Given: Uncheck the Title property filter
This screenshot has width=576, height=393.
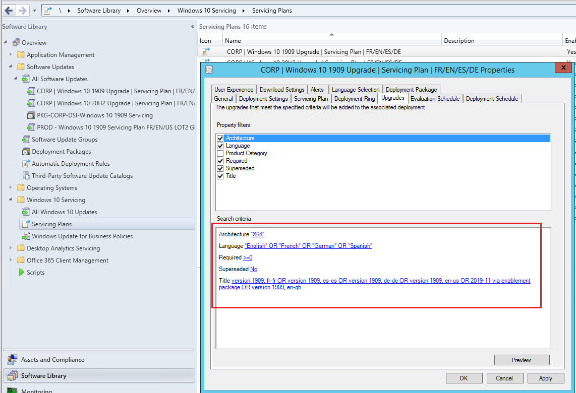Looking at the screenshot, I should tap(220, 176).
